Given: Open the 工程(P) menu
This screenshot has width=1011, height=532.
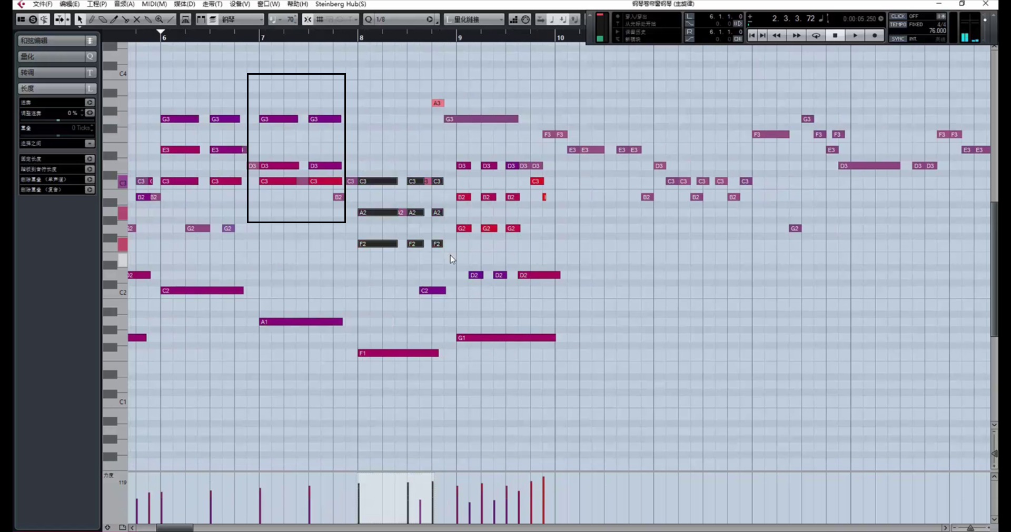Looking at the screenshot, I should point(97,4).
